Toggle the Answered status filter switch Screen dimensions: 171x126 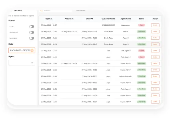[31, 33]
